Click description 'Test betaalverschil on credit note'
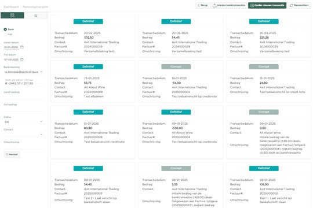This screenshot has width=313, height=208. [282, 92]
